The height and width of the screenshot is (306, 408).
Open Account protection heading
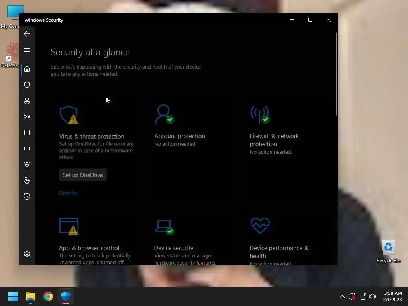(180, 136)
